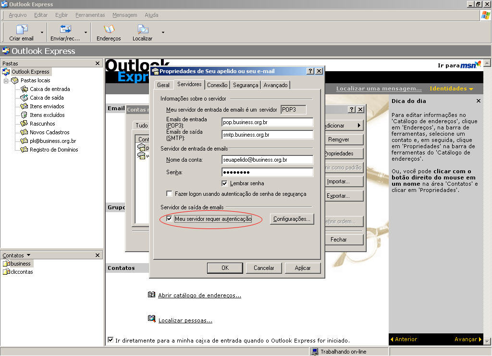Open the Endereços address book icon
Screen dimensions: 492x356
109,29
